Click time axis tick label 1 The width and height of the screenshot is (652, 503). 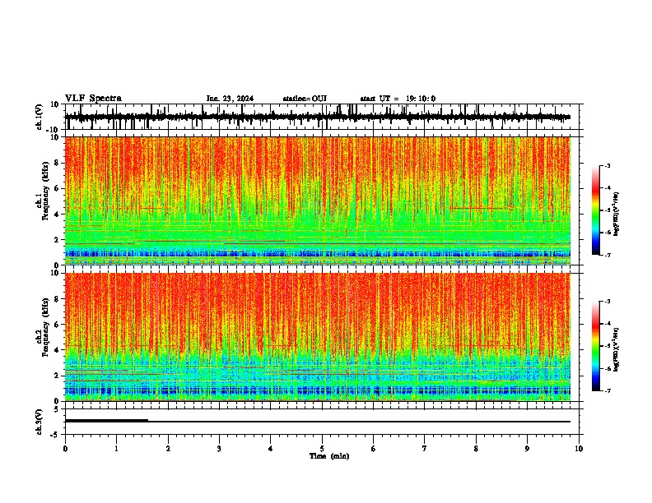click(116, 449)
